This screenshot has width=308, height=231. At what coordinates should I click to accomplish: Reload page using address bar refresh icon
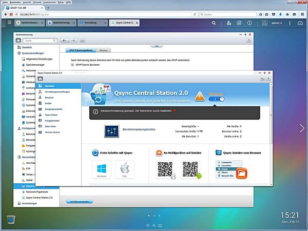pos(195,14)
